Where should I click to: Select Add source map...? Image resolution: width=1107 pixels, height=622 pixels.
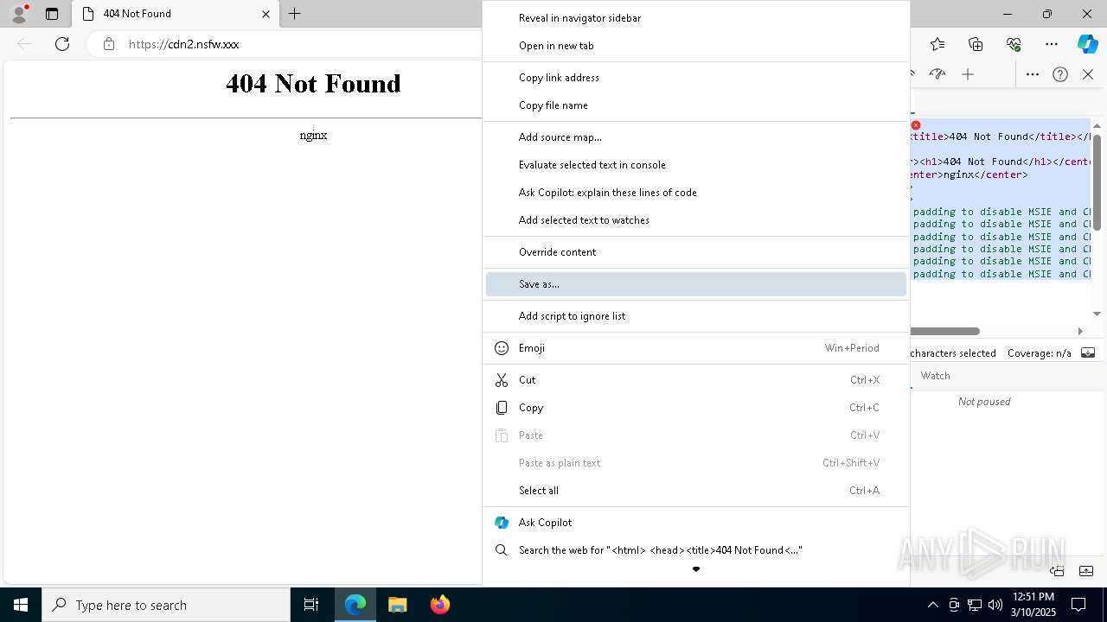(696, 136)
